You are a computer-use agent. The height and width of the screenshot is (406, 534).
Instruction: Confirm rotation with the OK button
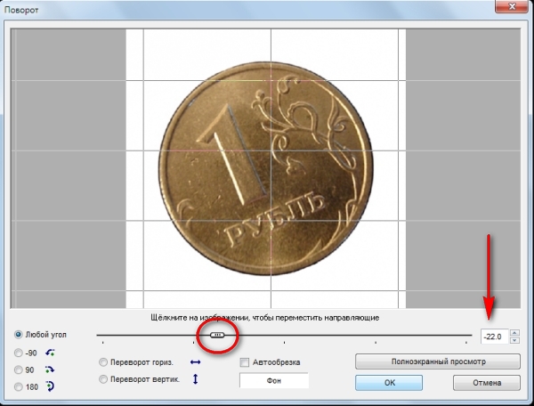389,383
